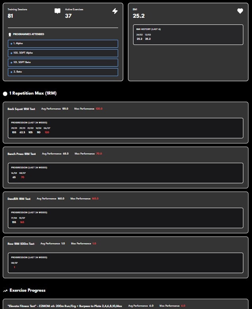Click Row 500m average performance 1.0
This screenshot has height=309, width=252.
(x=63, y=244)
